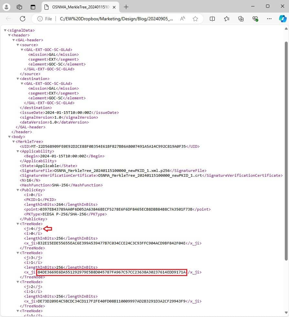Collapse the signalData root node

(5, 30)
